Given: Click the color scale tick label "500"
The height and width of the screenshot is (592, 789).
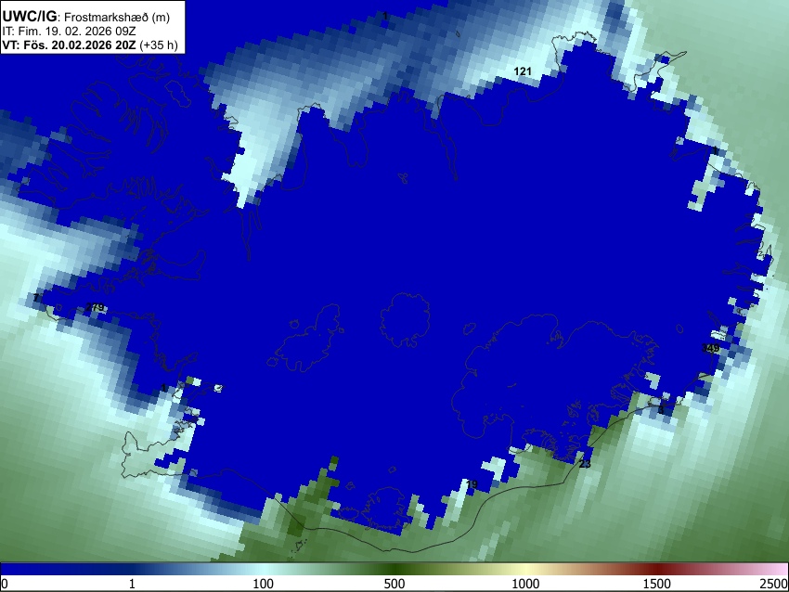Looking at the screenshot, I should (x=394, y=584).
